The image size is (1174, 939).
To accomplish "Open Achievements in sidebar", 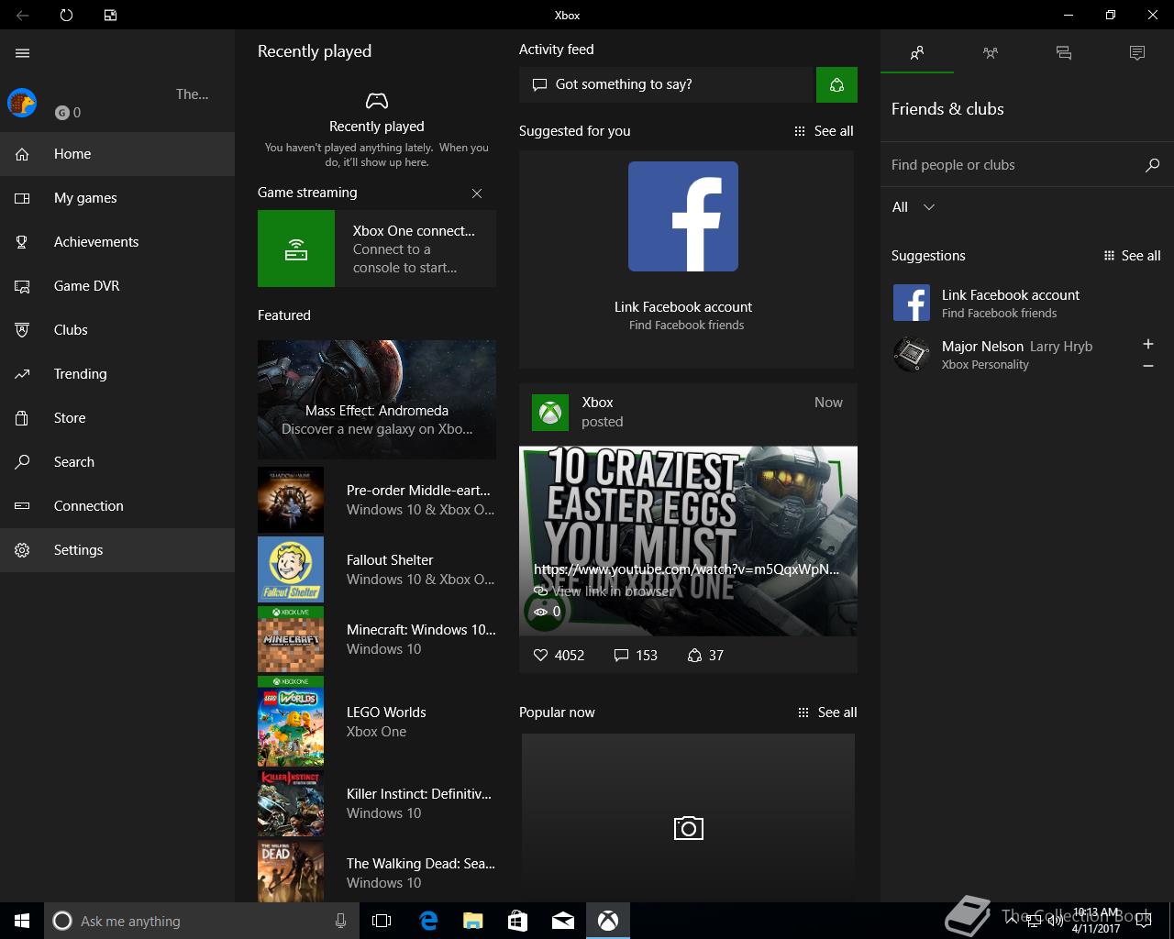I will point(117,242).
